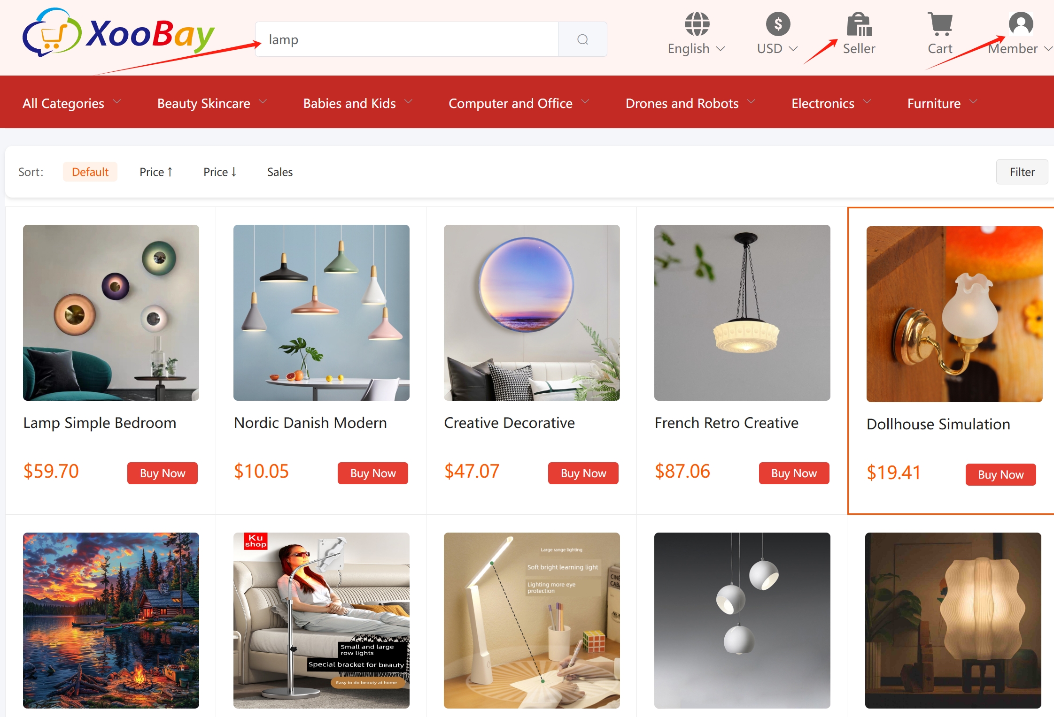Click the Member profile avatar icon
The image size is (1054, 717).
pyautogui.click(x=1021, y=24)
